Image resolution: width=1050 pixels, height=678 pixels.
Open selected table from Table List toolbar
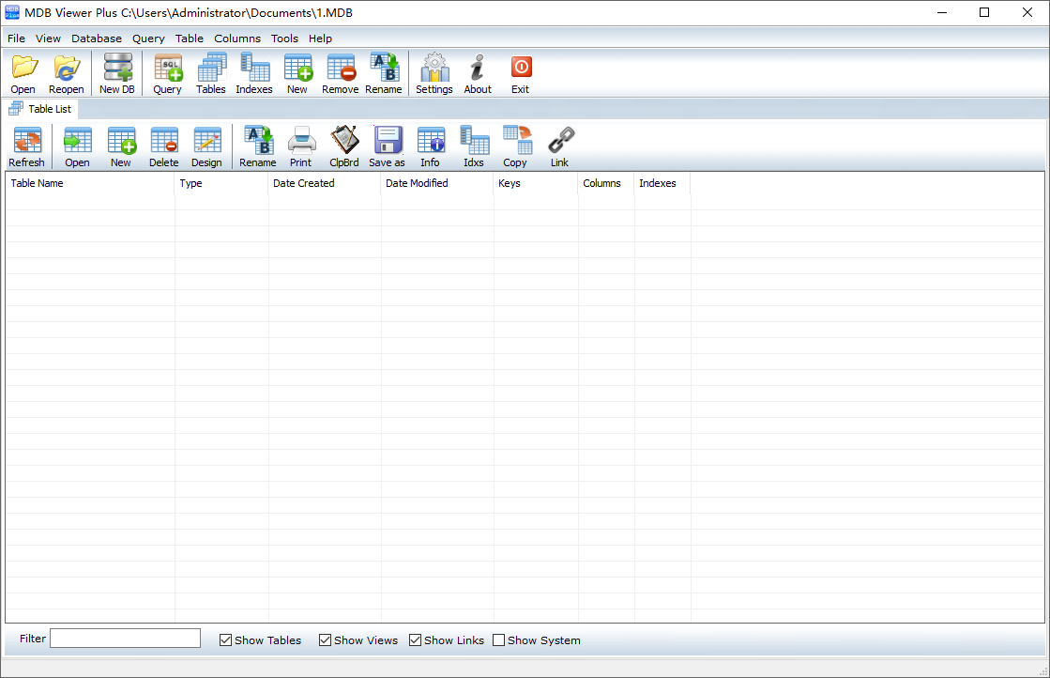click(x=78, y=146)
